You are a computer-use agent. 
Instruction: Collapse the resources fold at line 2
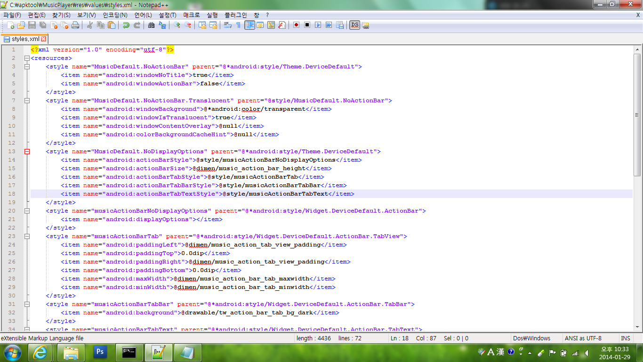click(x=27, y=58)
